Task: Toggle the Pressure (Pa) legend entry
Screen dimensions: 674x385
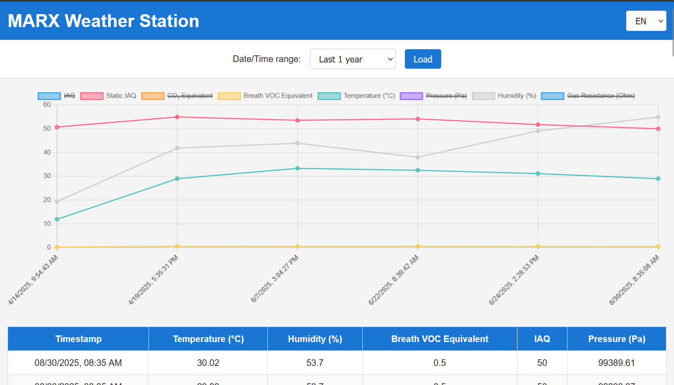Action: click(x=433, y=96)
